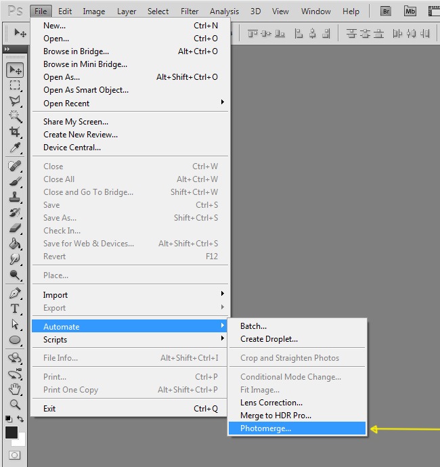Swap foreground and background colors
The height and width of the screenshot is (467, 440).
(x=20, y=419)
